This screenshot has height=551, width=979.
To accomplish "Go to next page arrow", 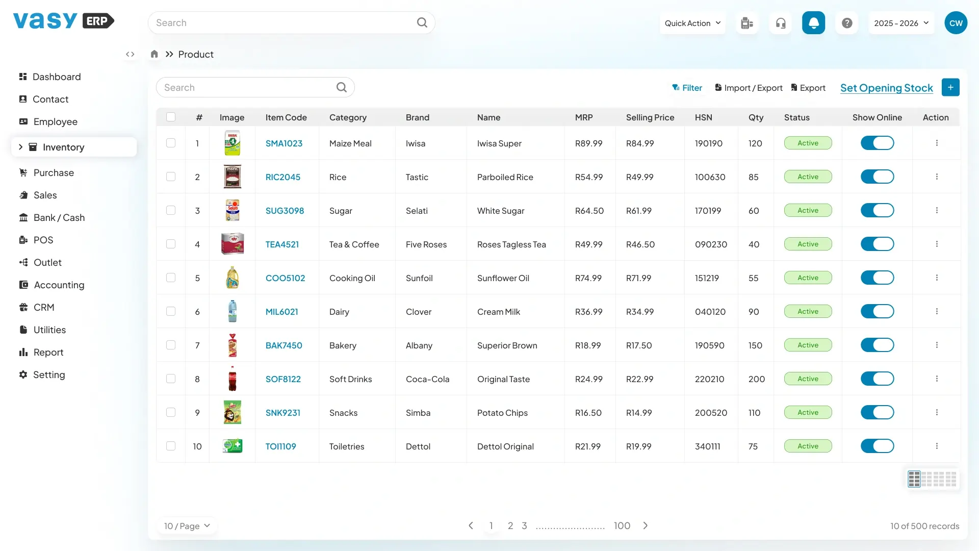I will 646,525.
